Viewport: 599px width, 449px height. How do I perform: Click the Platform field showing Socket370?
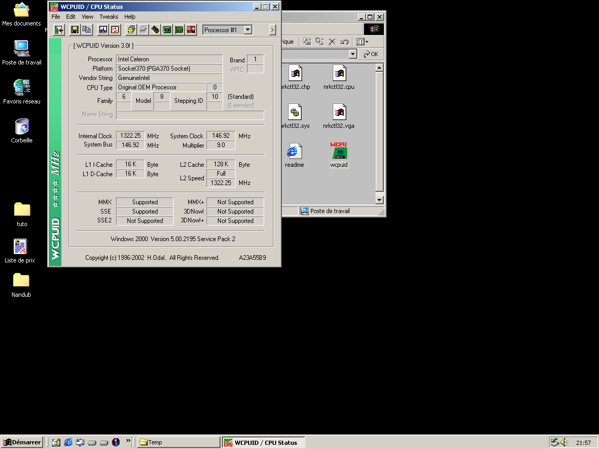pos(169,69)
